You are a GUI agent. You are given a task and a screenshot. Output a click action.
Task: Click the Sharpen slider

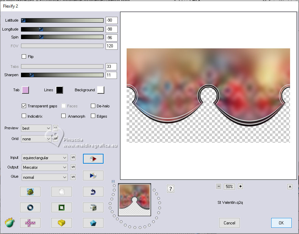point(62,75)
